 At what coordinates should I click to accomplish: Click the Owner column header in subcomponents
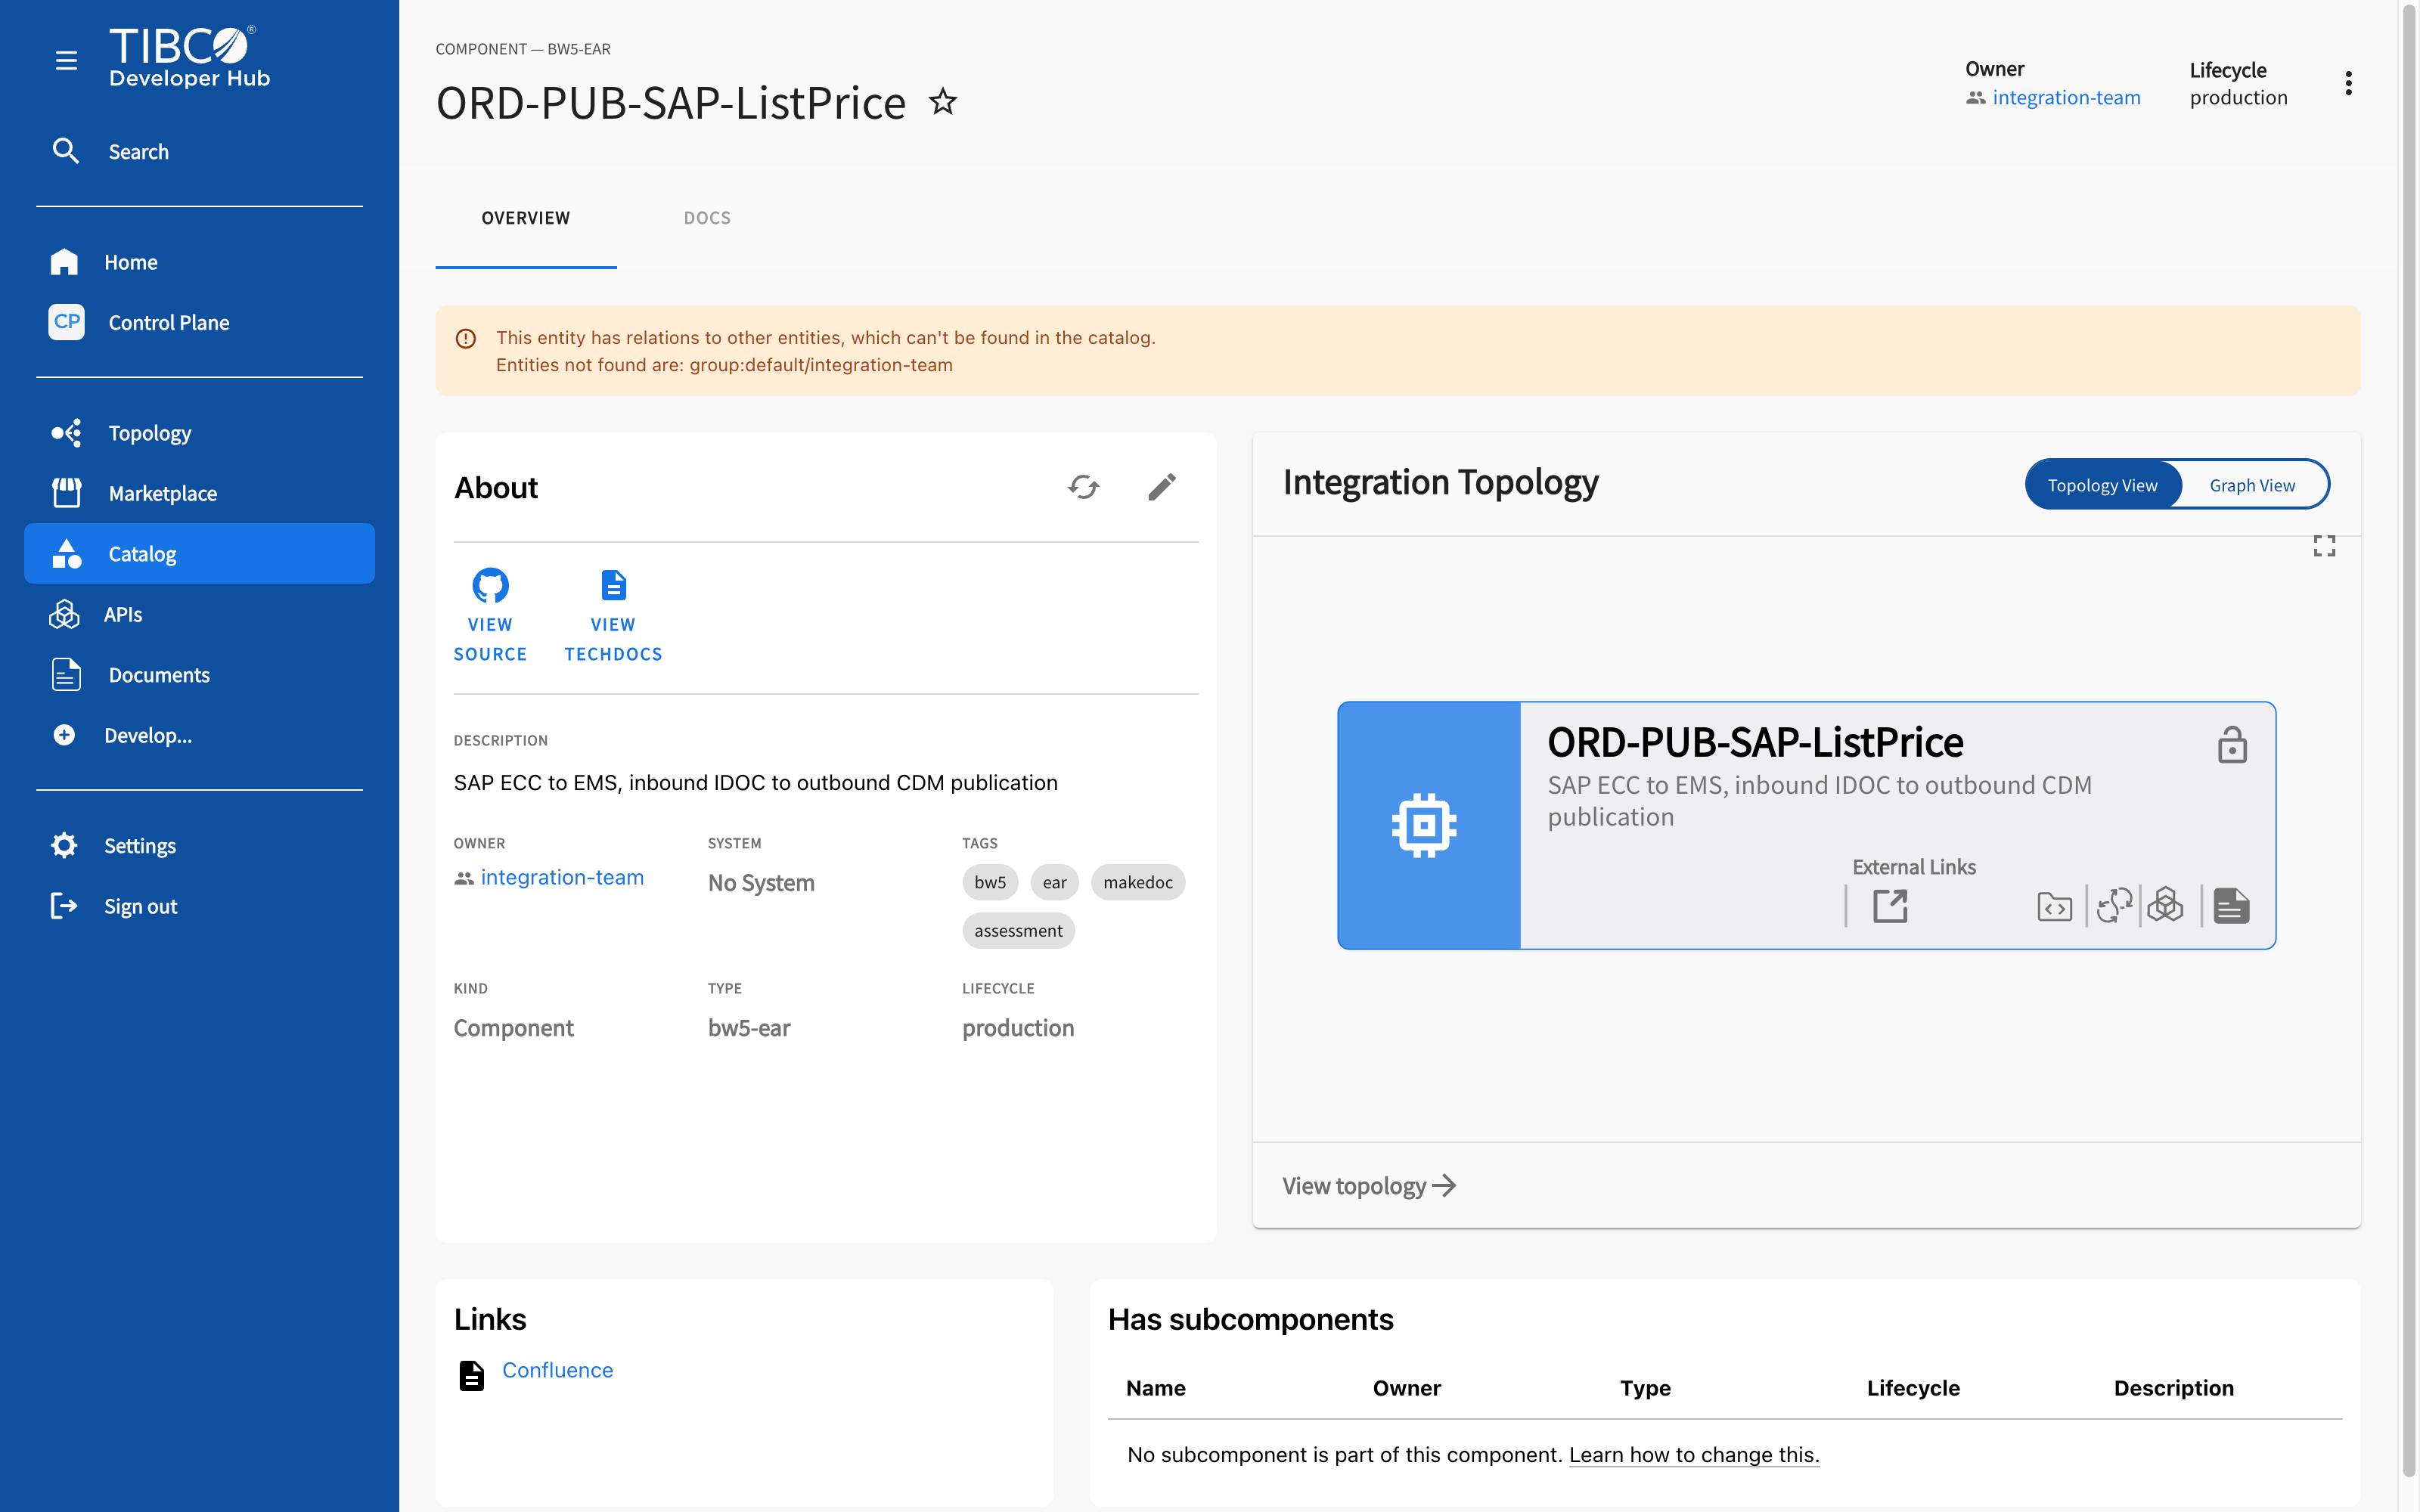click(1406, 1388)
